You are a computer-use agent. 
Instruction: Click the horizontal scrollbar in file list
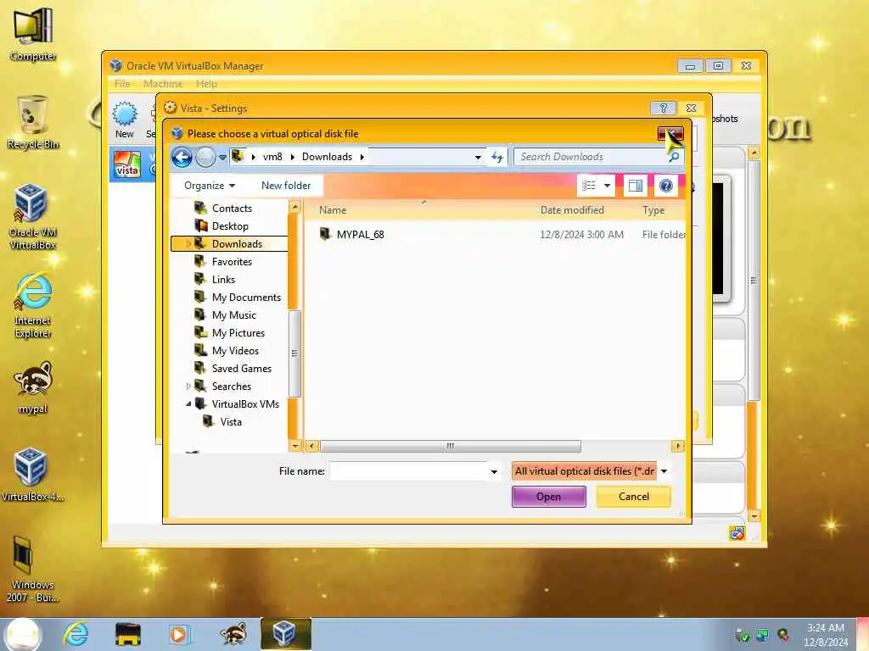coord(450,446)
